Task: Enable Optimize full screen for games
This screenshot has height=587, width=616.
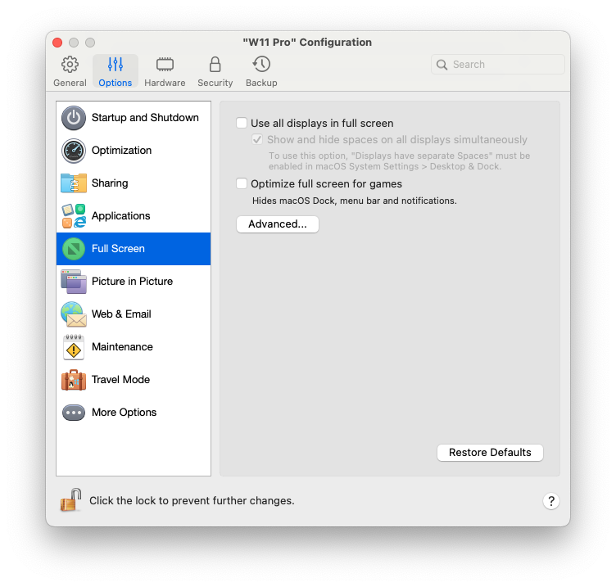Action: coord(242,184)
